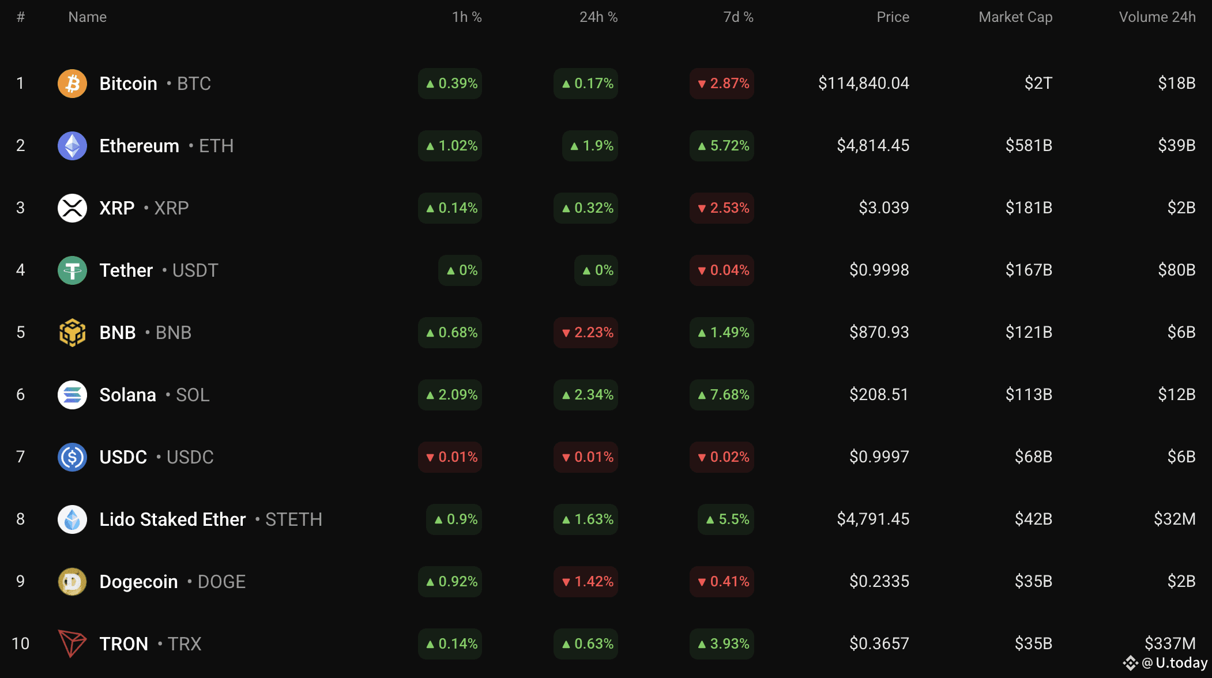The height and width of the screenshot is (678, 1212).
Task: Click the Dogecoin logo icon
Action: (72, 582)
